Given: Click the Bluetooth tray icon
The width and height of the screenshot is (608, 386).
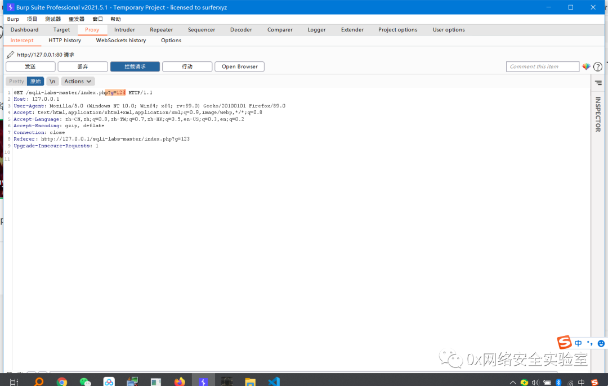Looking at the screenshot, I should (x=558, y=383).
